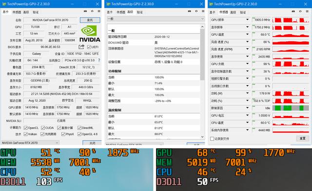Toggle the PhysX checkbox
Screen dimensions: 312x191
(63, 134)
